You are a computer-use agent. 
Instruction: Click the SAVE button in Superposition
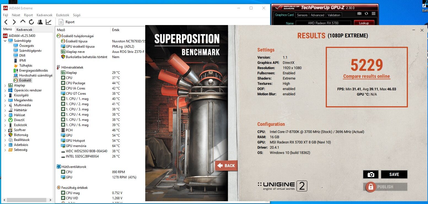pyautogui.click(x=394, y=174)
